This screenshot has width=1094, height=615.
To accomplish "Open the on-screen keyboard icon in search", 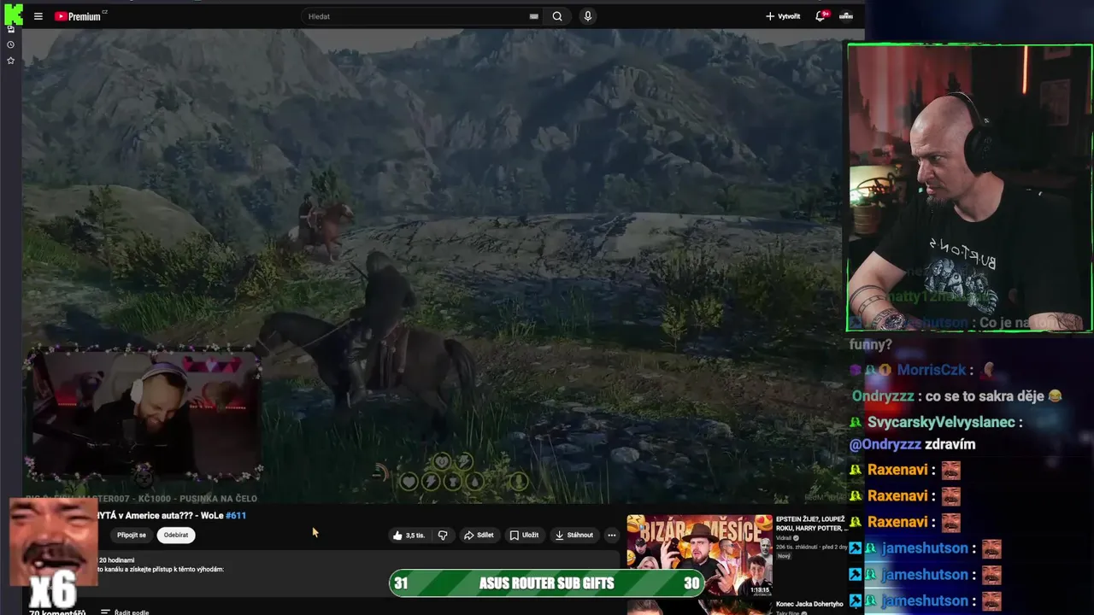I will [534, 16].
